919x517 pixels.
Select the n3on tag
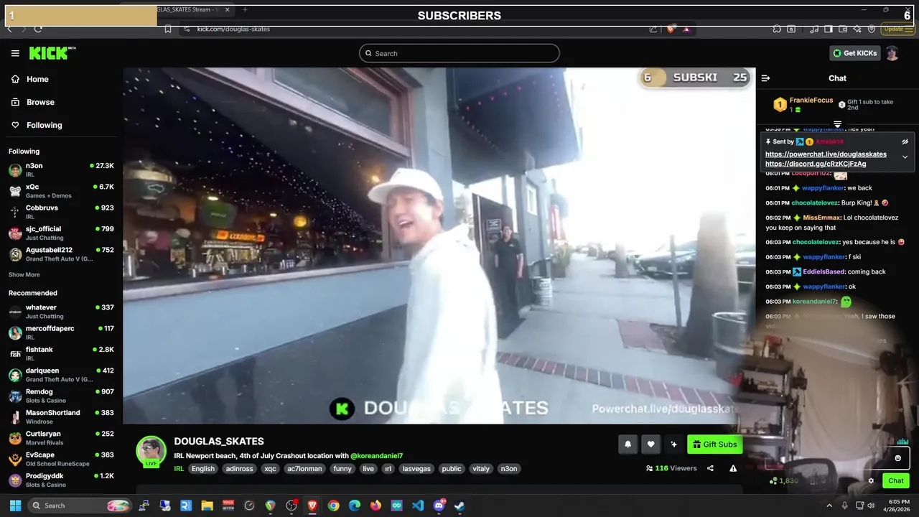point(508,469)
